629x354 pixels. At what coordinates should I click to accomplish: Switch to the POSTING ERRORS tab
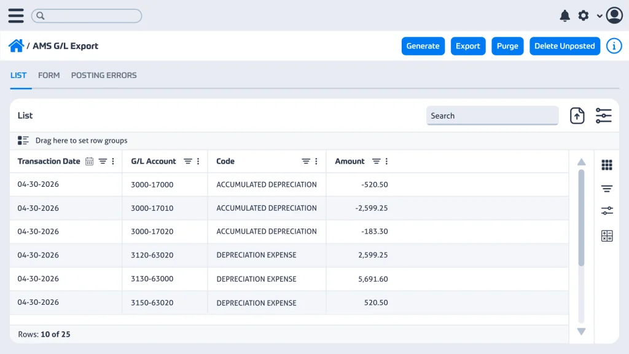(x=104, y=75)
